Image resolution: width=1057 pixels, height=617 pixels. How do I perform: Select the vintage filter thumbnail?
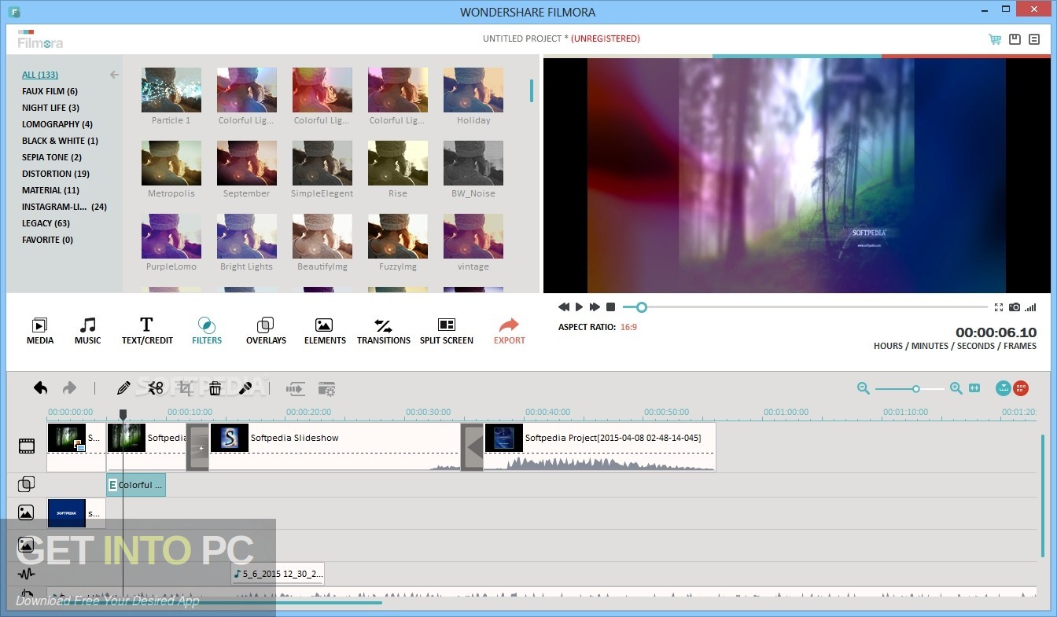click(473, 236)
